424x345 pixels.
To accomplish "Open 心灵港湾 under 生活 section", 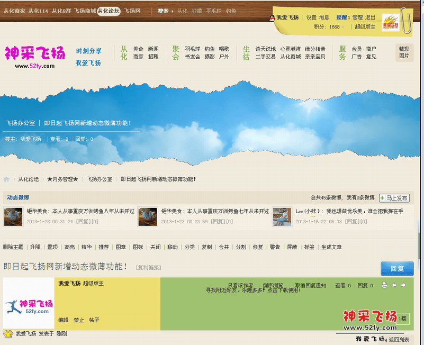I will click(291, 49).
